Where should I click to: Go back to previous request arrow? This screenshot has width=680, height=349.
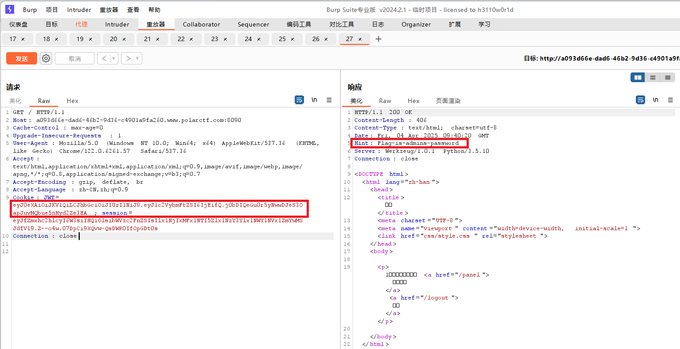tap(104, 58)
